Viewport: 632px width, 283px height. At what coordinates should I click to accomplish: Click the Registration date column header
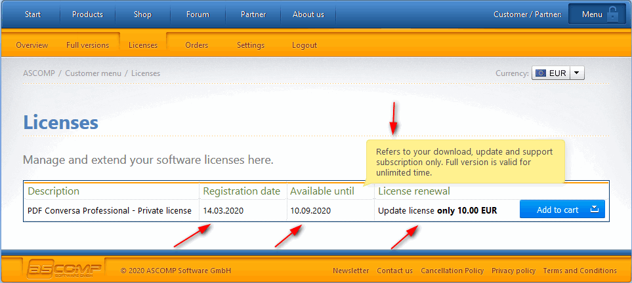(x=242, y=191)
